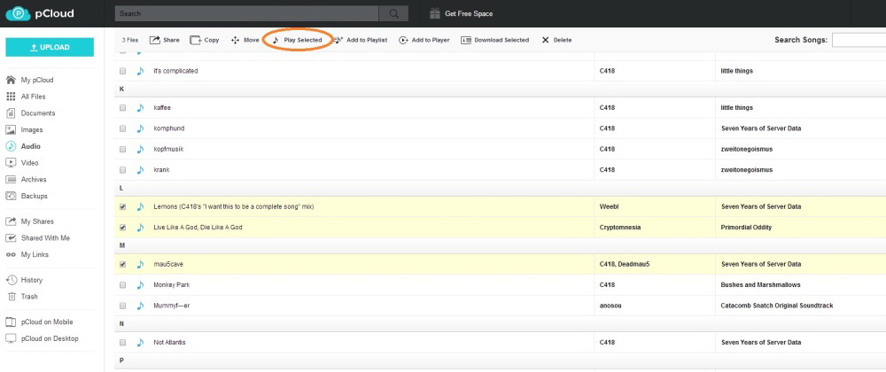
Task: Check the box for komphund
Action: coord(122,128)
